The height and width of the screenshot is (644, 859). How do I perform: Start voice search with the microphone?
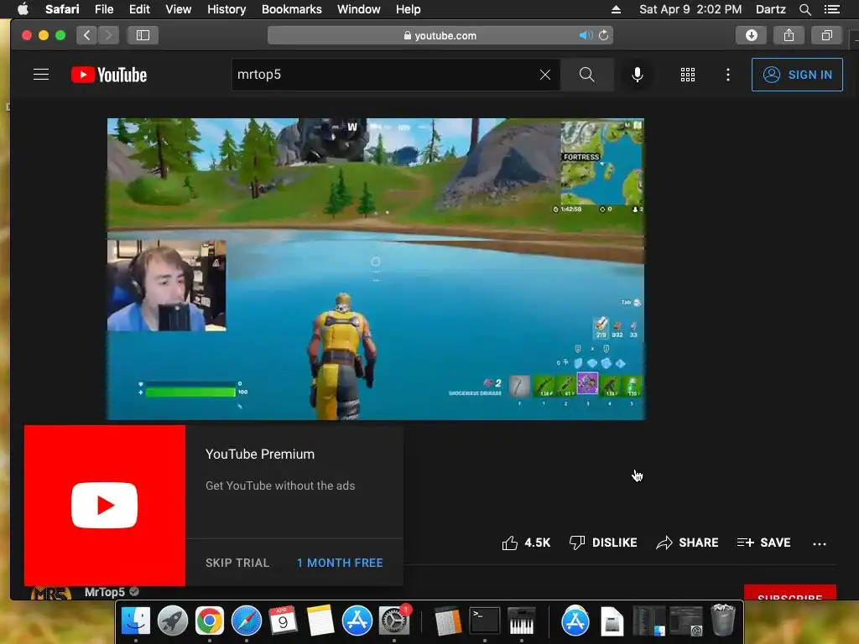[x=638, y=75]
